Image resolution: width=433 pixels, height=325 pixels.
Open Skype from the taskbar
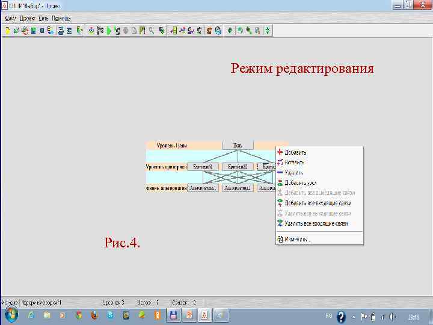pos(111,315)
